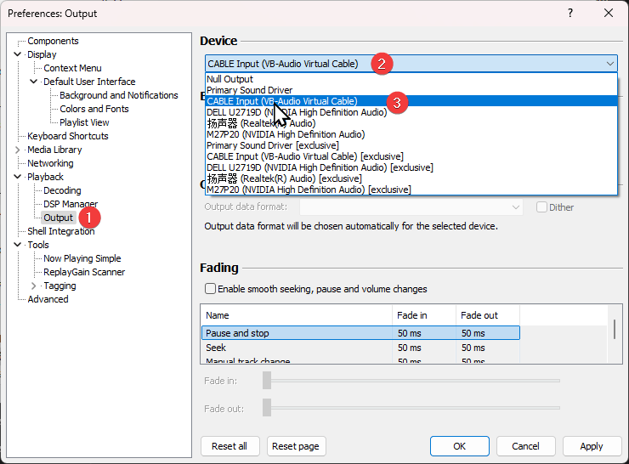Enable smooth seeking, pause and volume changes
The height and width of the screenshot is (464, 629).
210,289
